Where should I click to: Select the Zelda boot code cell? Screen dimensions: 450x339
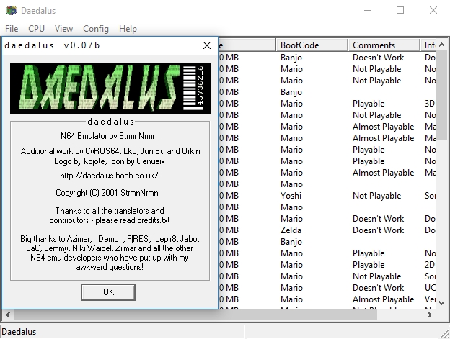click(x=291, y=230)
